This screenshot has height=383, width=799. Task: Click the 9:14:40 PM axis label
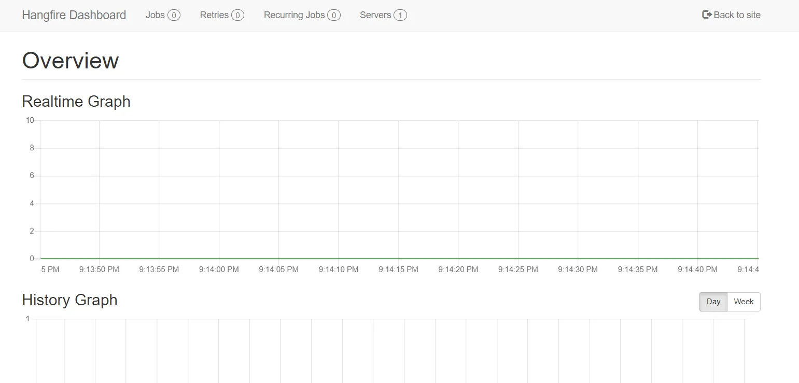click(698, 269)
